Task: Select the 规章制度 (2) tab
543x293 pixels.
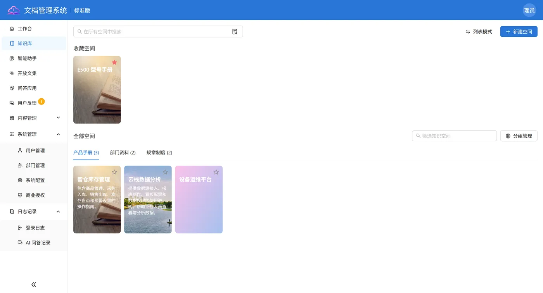Action: (x=159, y=152)
